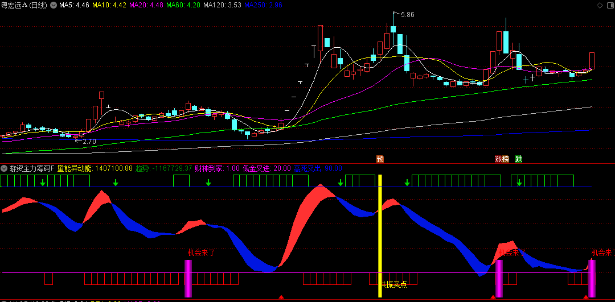This screenshot has height=302, width=615.
Task: Select the MA60 moving average label
Action: pos(183,5)
